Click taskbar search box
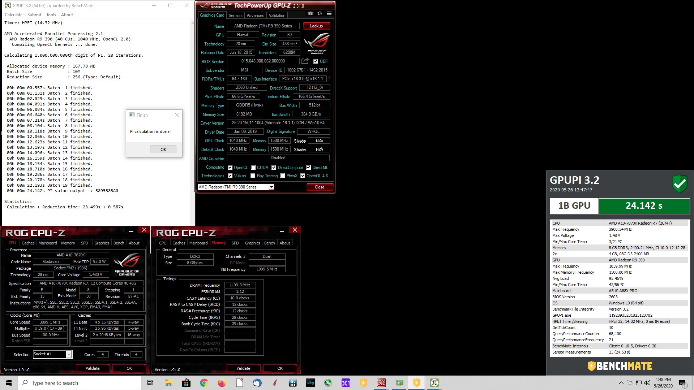This screenshot has height=390, width=694. click(x=80, y=383)
